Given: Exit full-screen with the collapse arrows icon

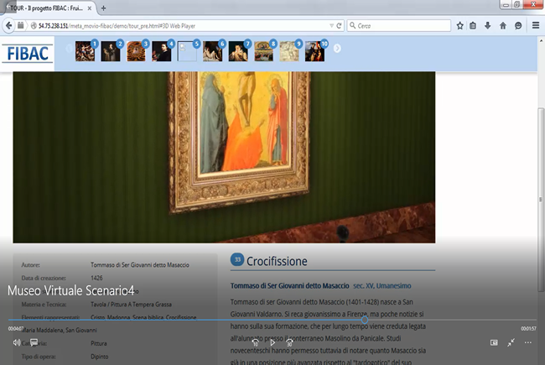Looking at the screenshot, I should point(511,342).
